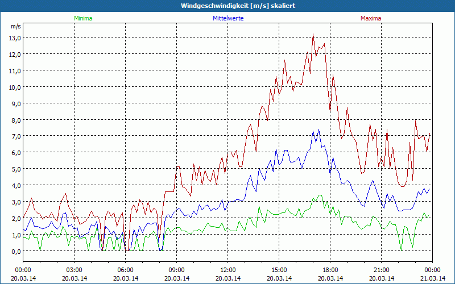Select the 10,0 y-axis tick label
The height and width of the screenshot is (284, 455).
click(x=14, y=87)
